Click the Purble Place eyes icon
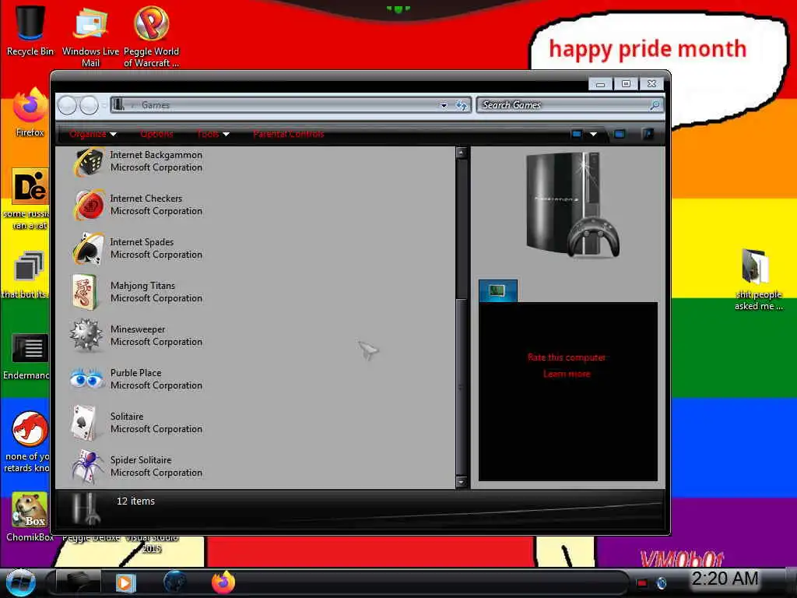This screenshot has height=598, width=797. 86,379
